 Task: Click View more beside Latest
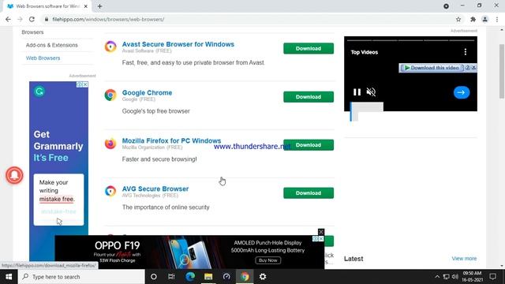(464, 259)
